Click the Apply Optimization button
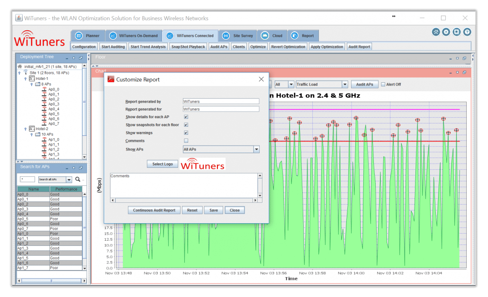Image resolution: width=488 pixels, height=297 pixels. tap(327, 47)
